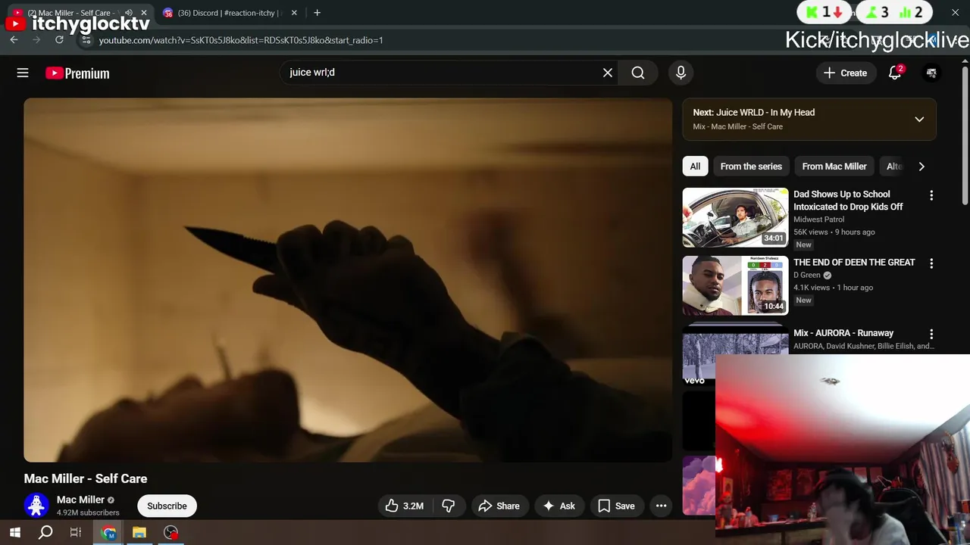Open the Windows Start menu
This screenshot has width=970, height=545.
point(14,532)
